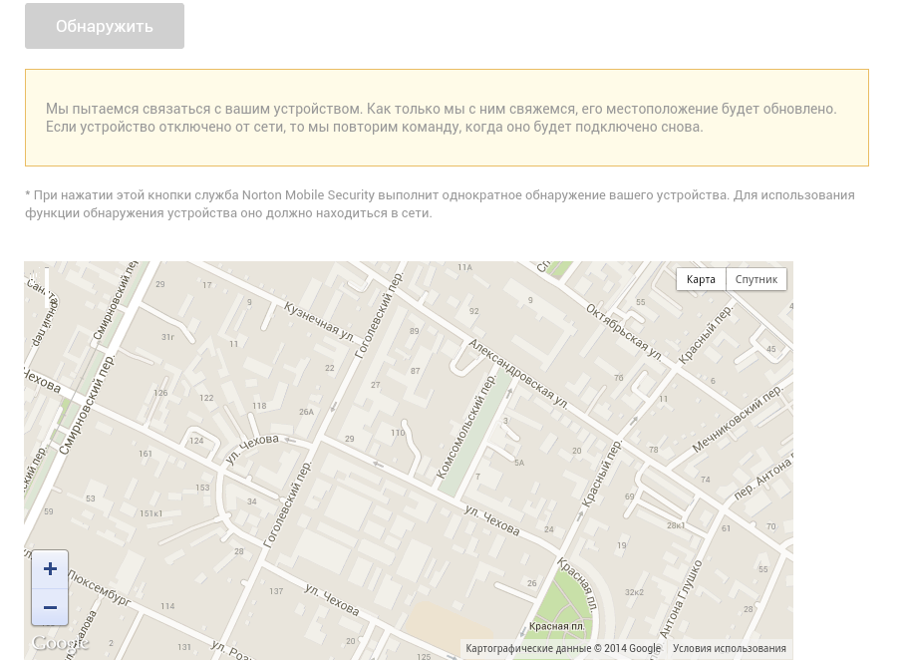
Task: Open the "Условия использования" link
Action: tap(729, 648)
